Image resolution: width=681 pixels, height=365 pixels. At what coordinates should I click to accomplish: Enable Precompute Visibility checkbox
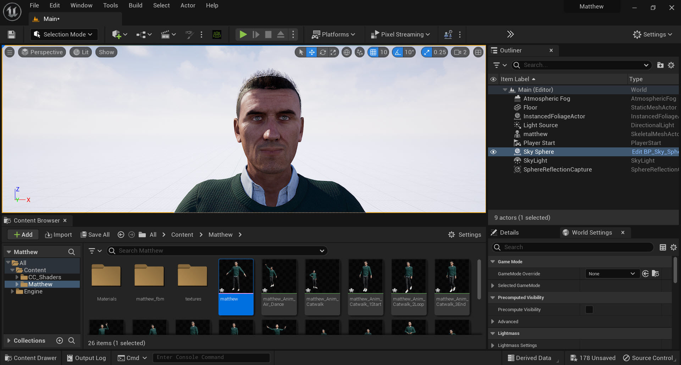point(589,309)
